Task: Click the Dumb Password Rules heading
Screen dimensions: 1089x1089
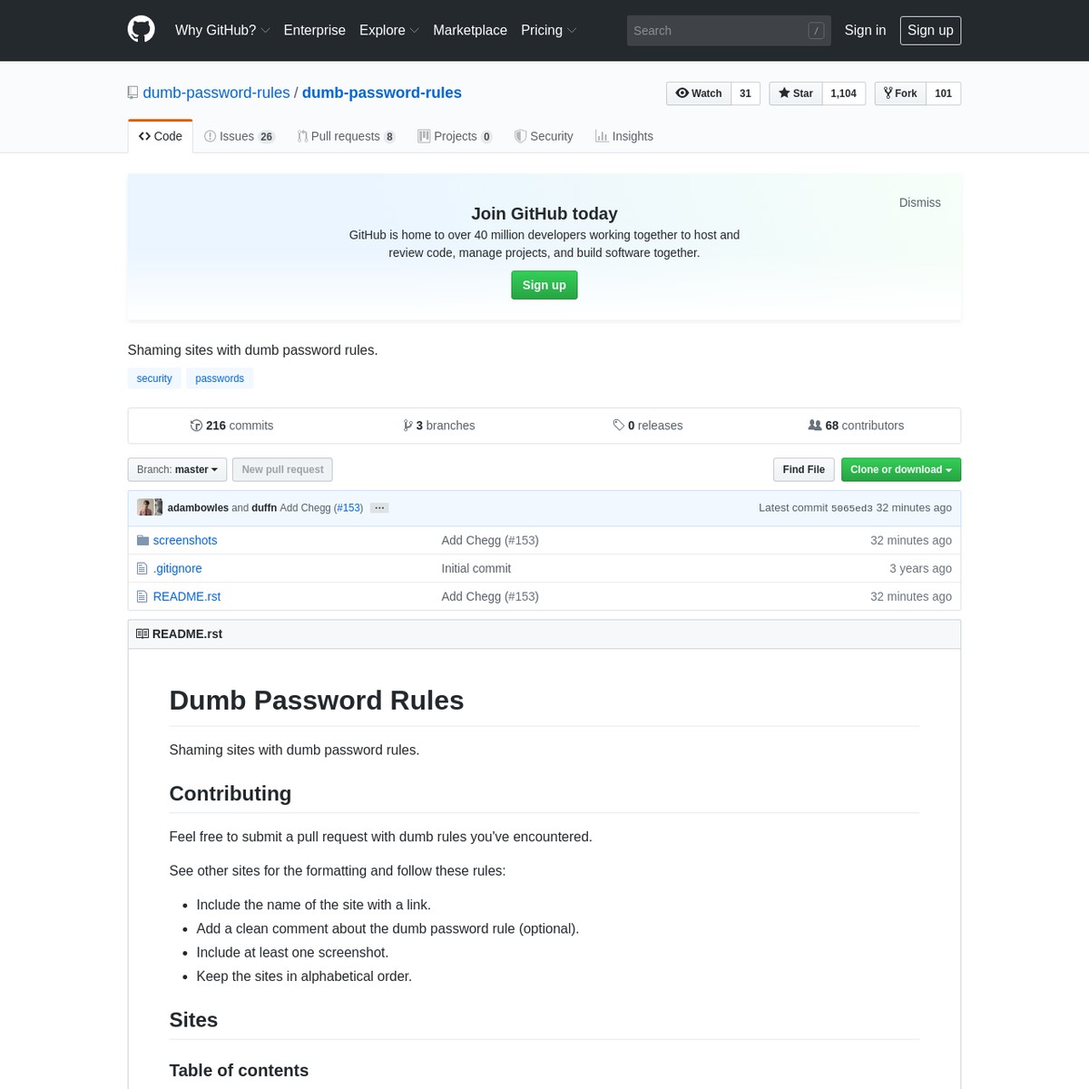Action: pyautogui.click(x=317, y=701)
